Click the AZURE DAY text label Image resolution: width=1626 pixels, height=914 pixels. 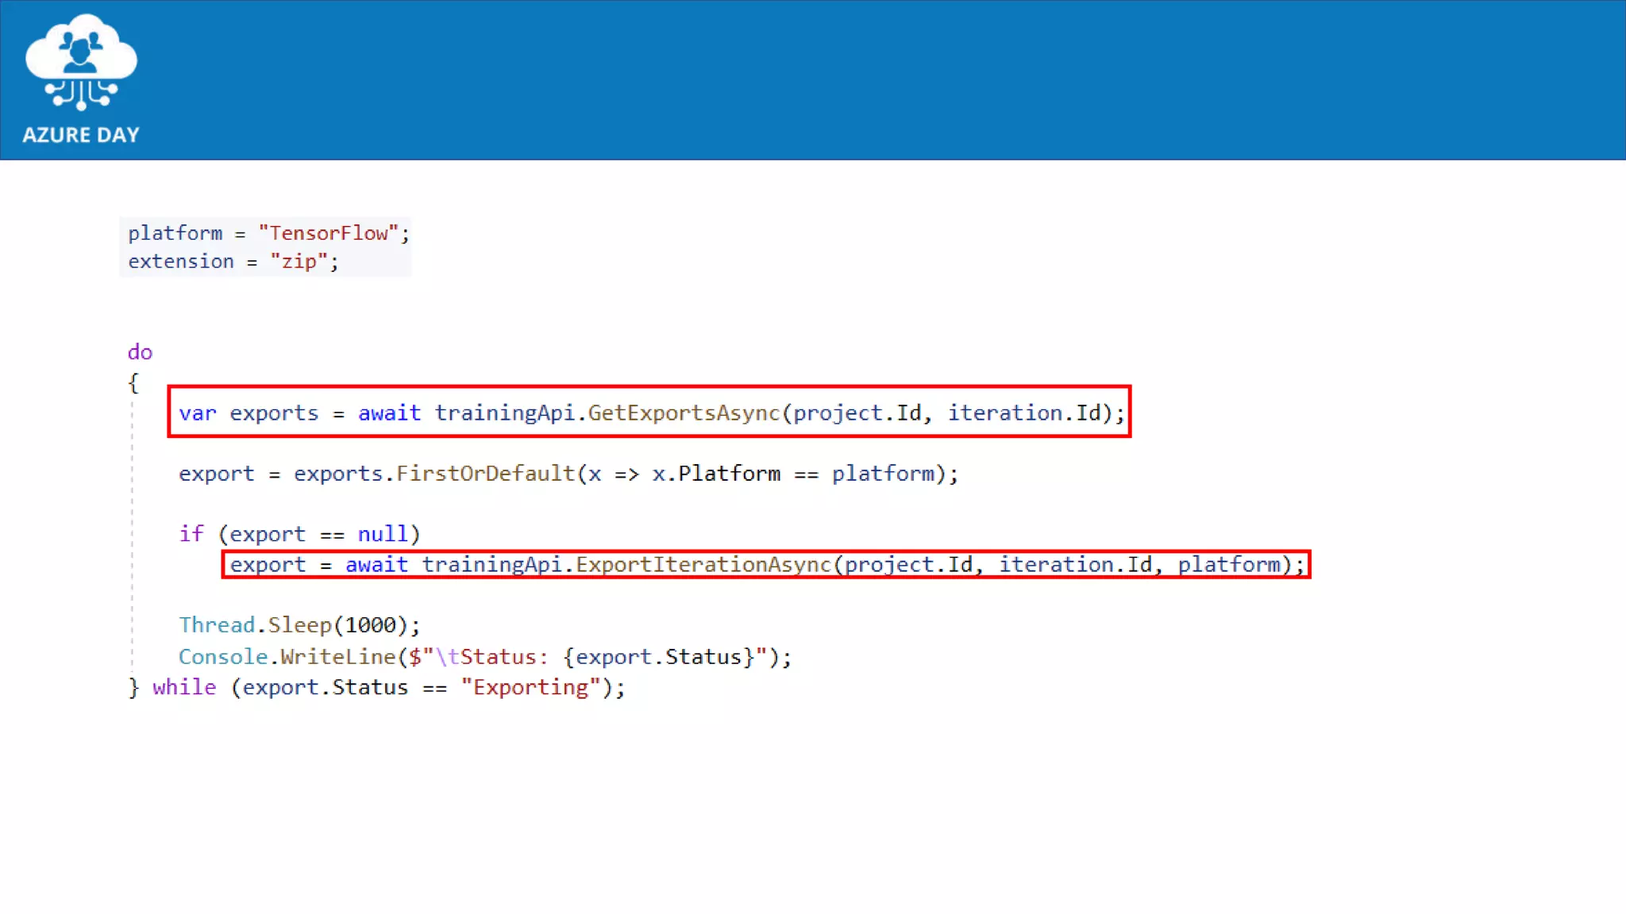click(x=81, y=135)
